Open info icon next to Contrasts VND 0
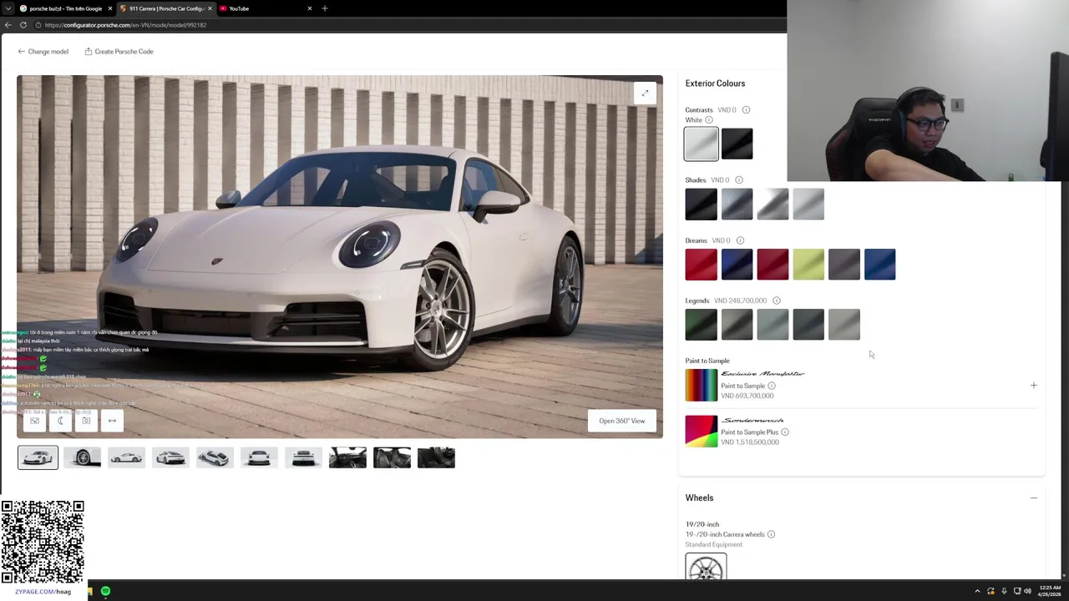Screen dimensions: 1069x601 click(x=746, y=110)
